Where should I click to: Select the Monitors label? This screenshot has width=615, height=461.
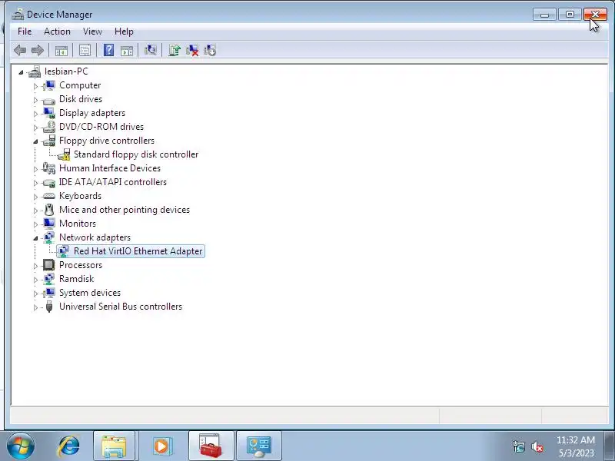tap(78, 224)
